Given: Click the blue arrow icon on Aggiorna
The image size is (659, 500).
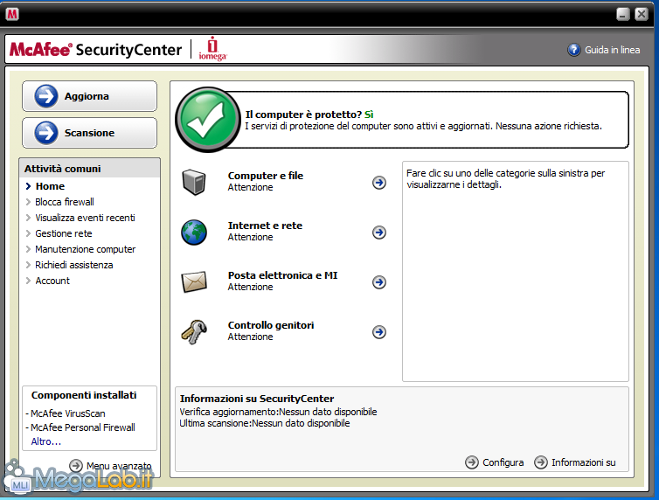Looking at the screenshot, I should click(x=46, y=96).
